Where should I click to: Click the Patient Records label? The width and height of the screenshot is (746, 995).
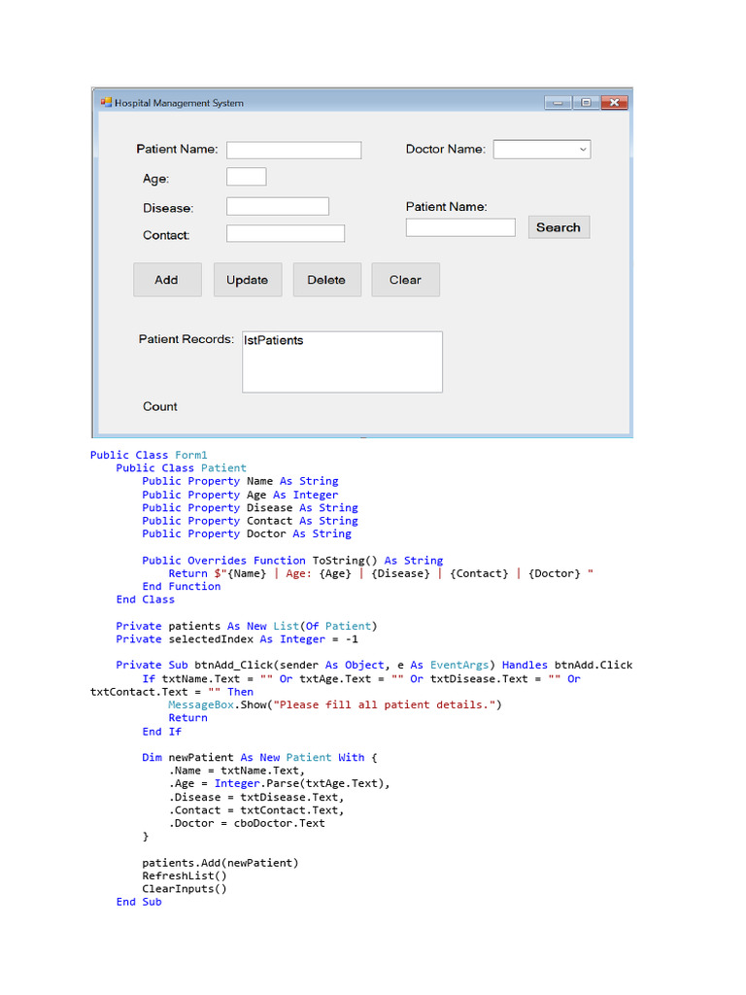click(186, 339)
